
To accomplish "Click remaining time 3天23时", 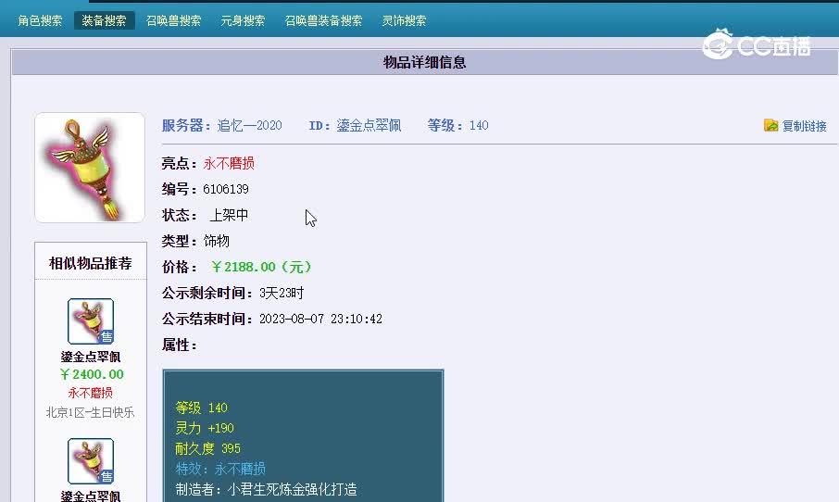I will click(282, 293).
